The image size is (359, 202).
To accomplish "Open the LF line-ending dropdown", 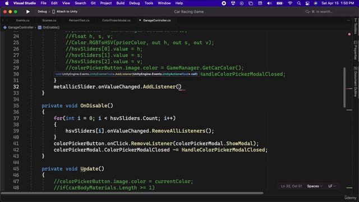I will pyautogui.click(x=332, y=186).
